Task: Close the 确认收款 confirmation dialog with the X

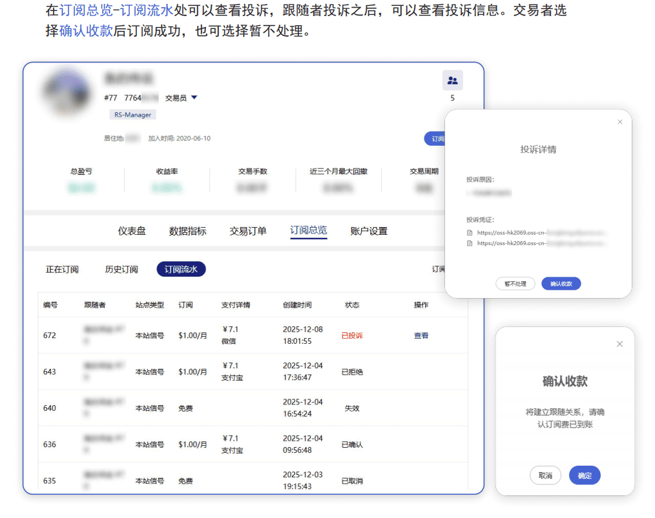Action: click(619, 344)
